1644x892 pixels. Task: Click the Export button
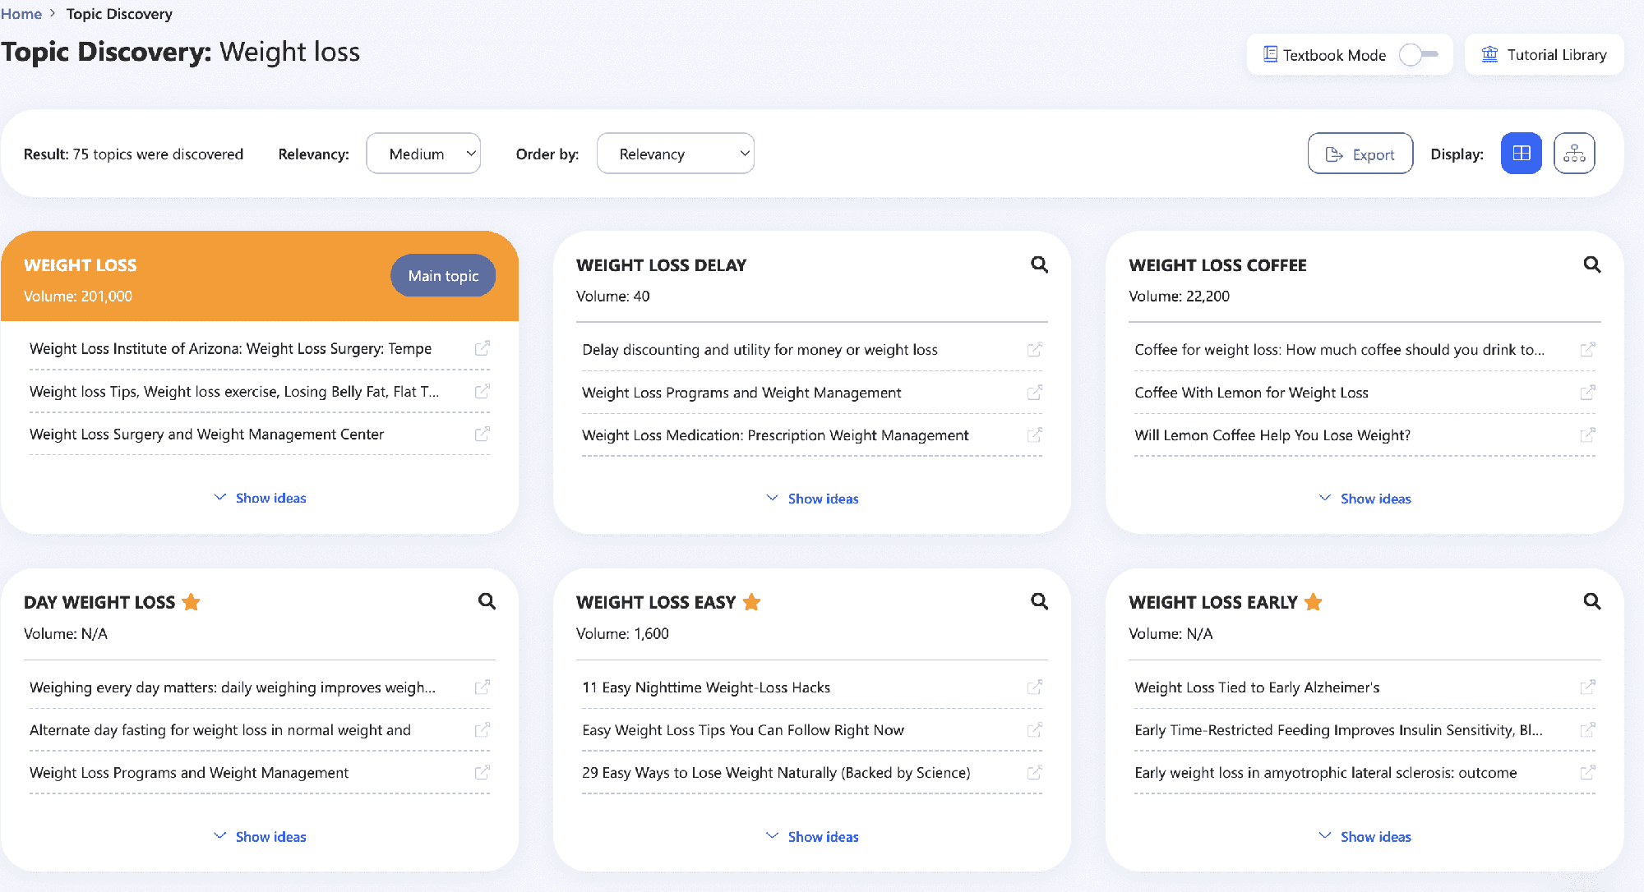point(1360,154)
